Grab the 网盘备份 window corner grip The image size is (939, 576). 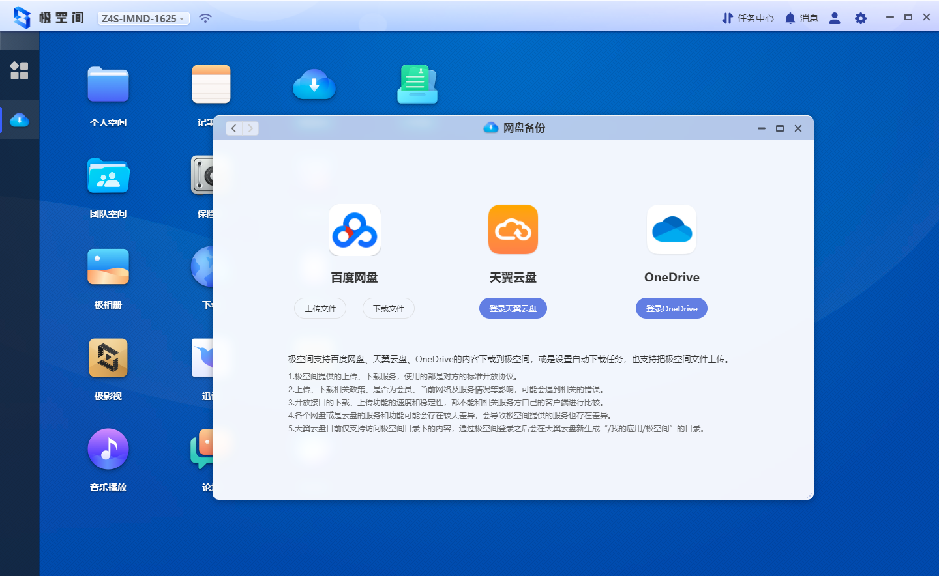pyautogui.click(x=809, y=495)
